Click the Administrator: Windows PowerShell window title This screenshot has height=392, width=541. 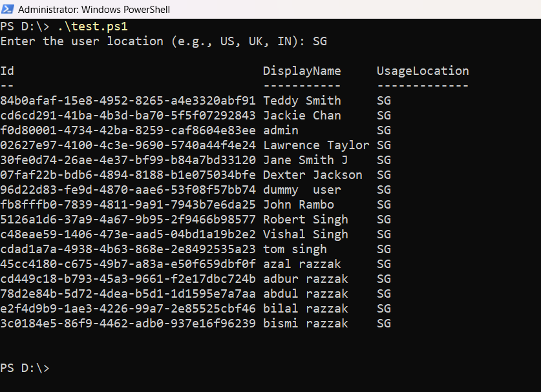pyautogui.click(x=94, y=10)
